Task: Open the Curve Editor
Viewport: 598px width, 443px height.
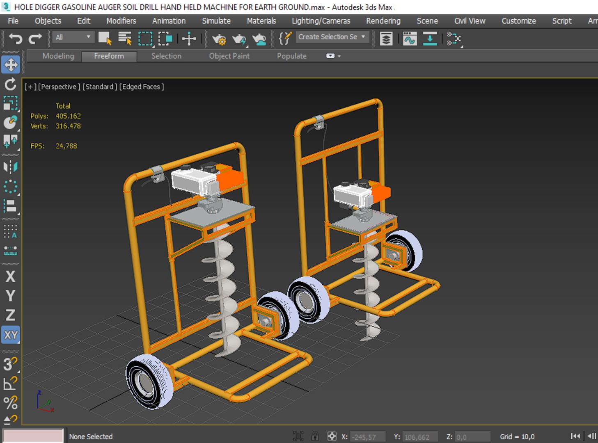Action: tap(410, 39)
